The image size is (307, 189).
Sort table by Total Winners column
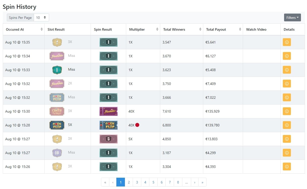[x=200, y=29]
